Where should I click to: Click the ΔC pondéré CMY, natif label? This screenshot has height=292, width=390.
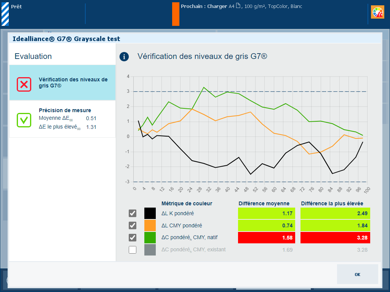click(x=190, y=238)
